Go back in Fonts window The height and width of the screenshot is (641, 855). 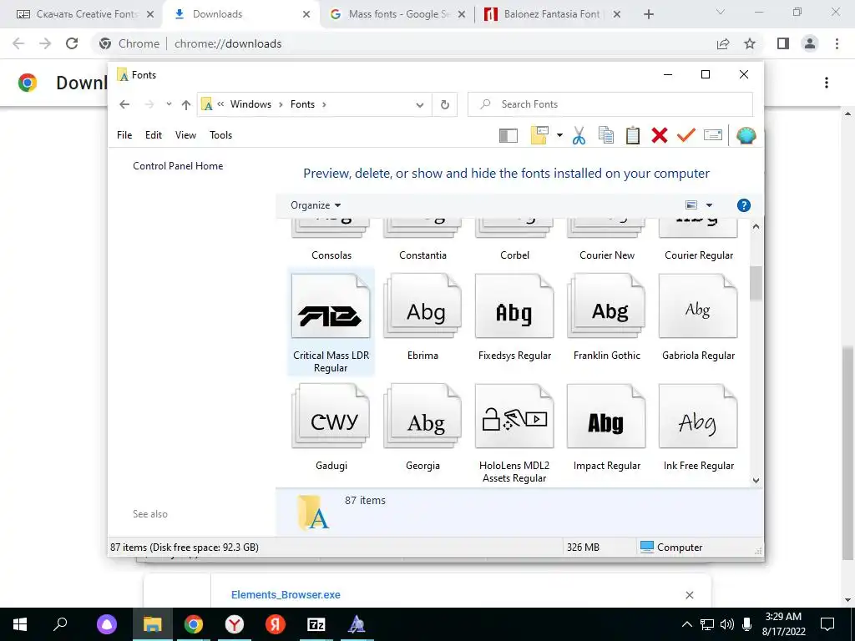pyautogui.click(x=124, y=104)
